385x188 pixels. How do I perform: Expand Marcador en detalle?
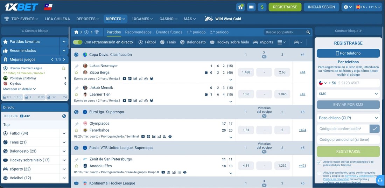pyautogui.click(x=19, y=89)
